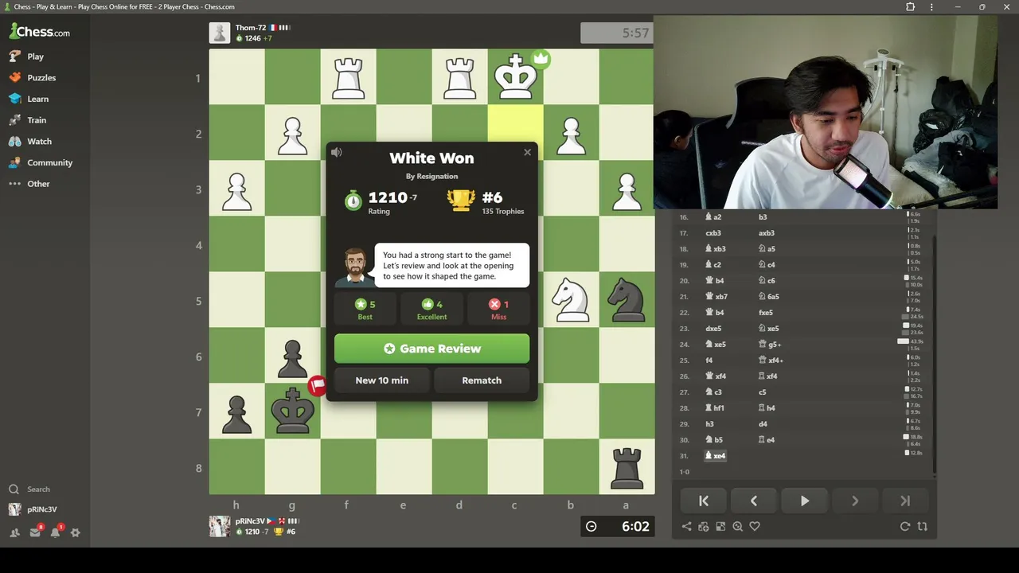Go to the Learn section

point(29,99)
